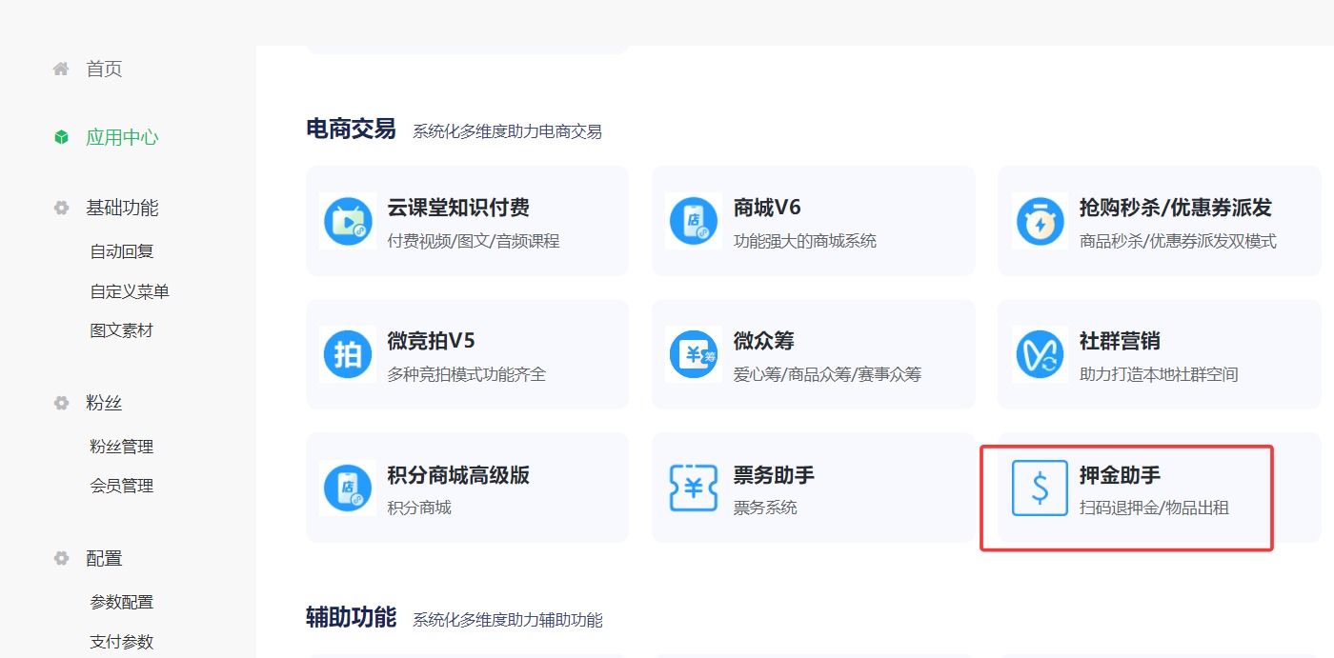Open 应用中心 from the sidebar
The image size is (1334, 658).
point(122,137)
